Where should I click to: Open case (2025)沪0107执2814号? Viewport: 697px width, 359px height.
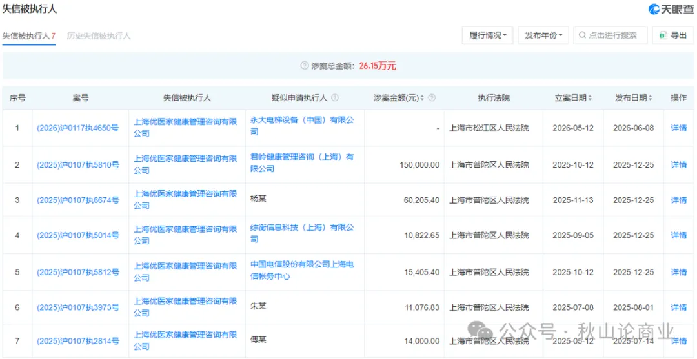tap(78, 341)
